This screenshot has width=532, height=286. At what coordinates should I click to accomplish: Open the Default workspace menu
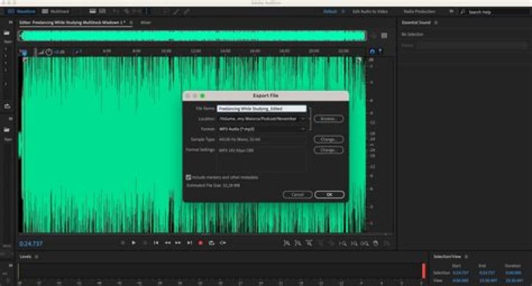343,12
